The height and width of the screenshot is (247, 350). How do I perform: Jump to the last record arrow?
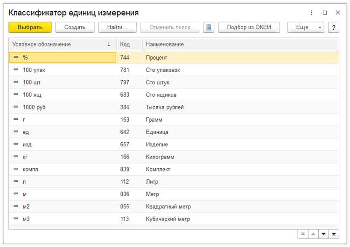[334, 234]
